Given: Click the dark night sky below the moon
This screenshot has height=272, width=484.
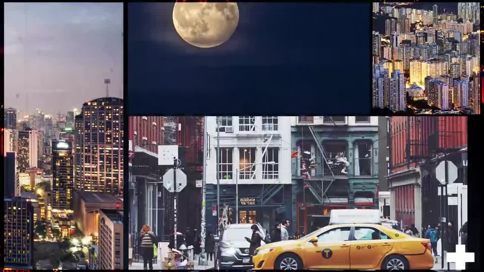Looking at the screenshot, I should click(250, 83).
